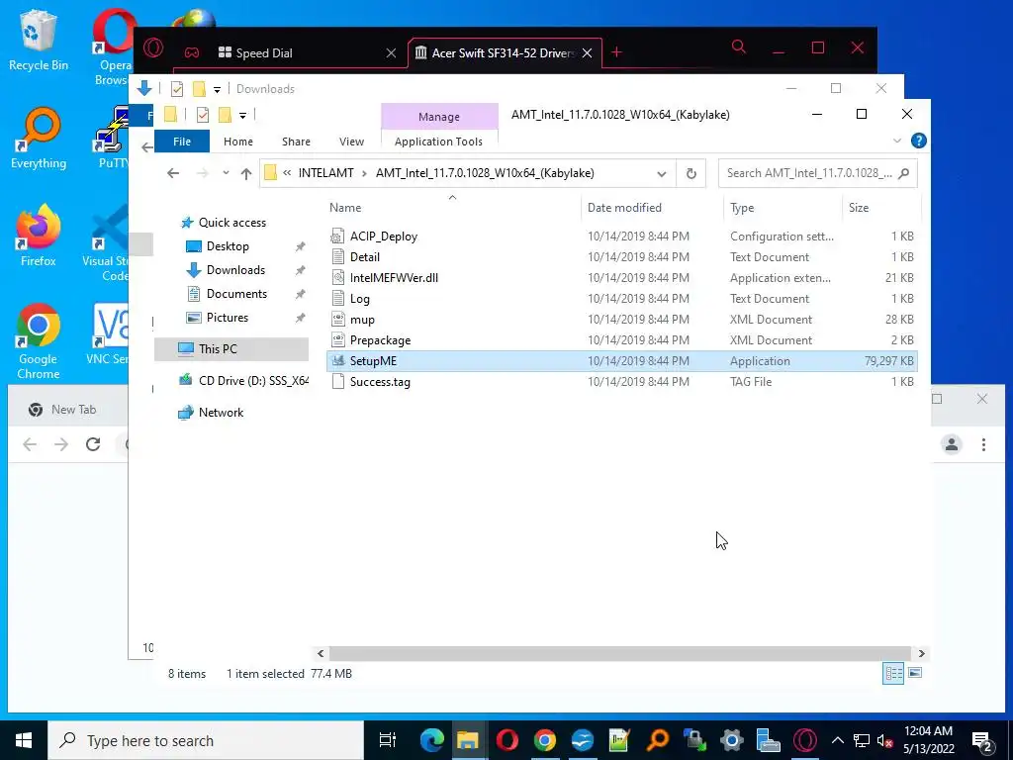Refresh the current folder view
1013x760 pixels.
691,174
